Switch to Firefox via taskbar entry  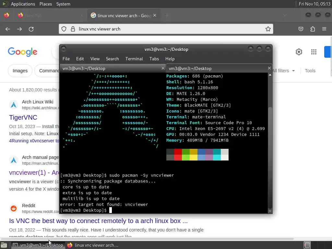point(93,245)
